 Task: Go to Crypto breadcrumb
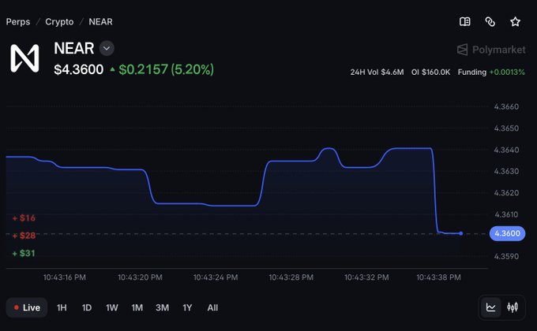(x=59, y=22)
